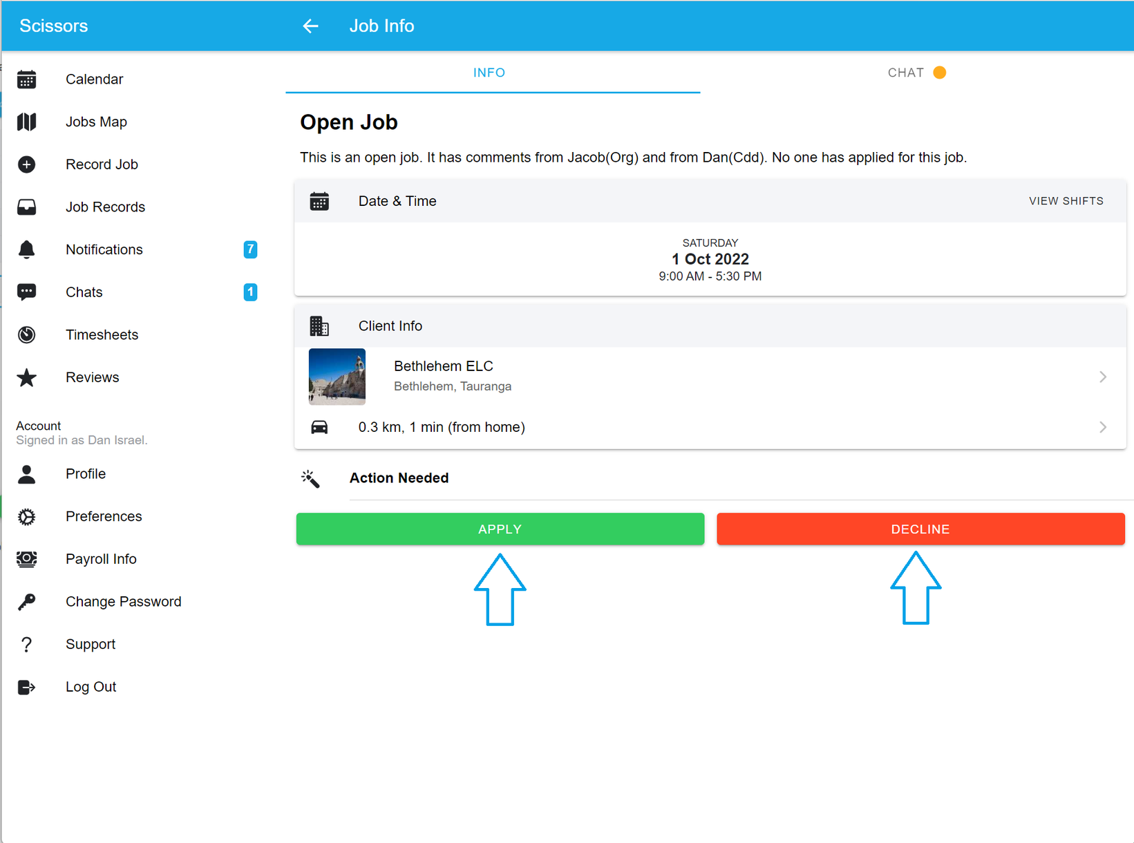Expand travel distance row chevron

coord(1103,427)
